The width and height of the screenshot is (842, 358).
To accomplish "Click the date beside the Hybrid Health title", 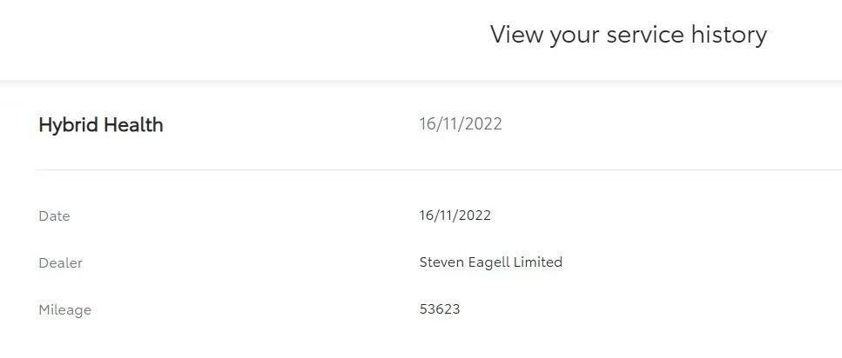I will tap(461, 124).
